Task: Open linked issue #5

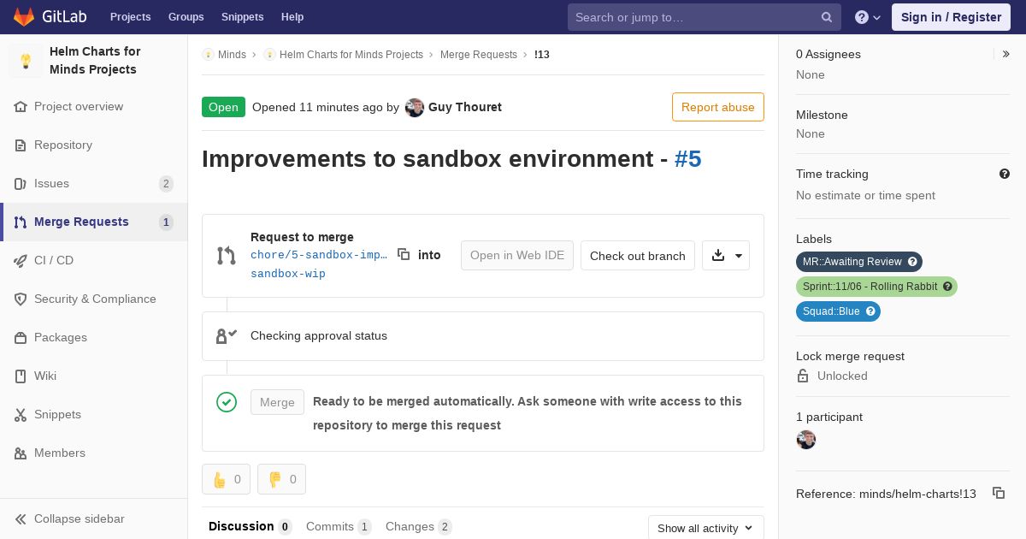Action: tap(687, 159)
